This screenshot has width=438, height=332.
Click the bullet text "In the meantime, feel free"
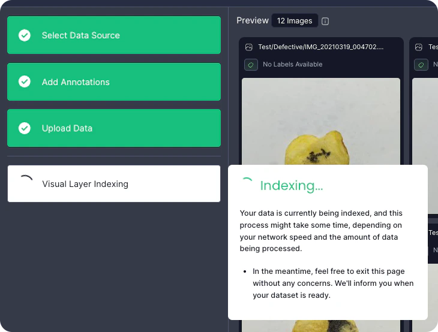point(333,283)
